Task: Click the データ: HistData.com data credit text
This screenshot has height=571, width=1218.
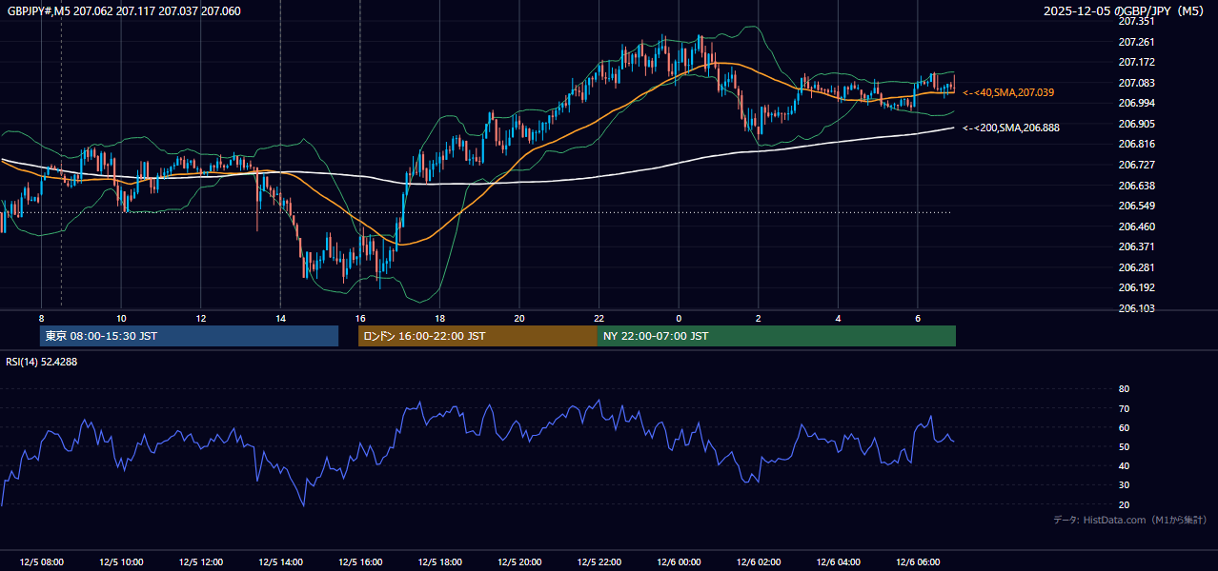Action: [x=1129, y=520]
